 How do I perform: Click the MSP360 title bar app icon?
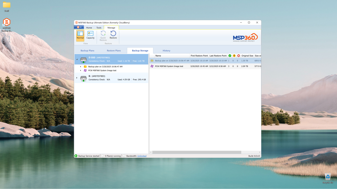pyautogui.click(x=76, y=22)
